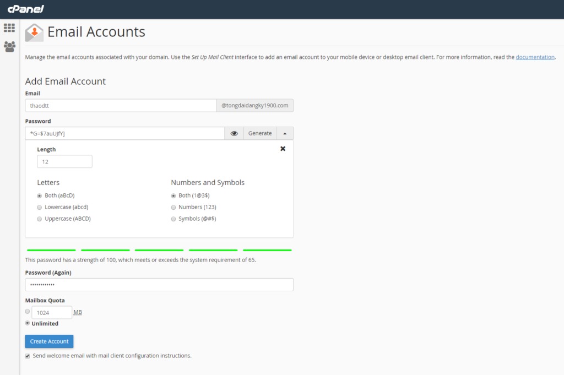Image resolution: width=564 pixels, height=375 pixels.
Task: Click the MB unit abbreviation
Action: 78,312
